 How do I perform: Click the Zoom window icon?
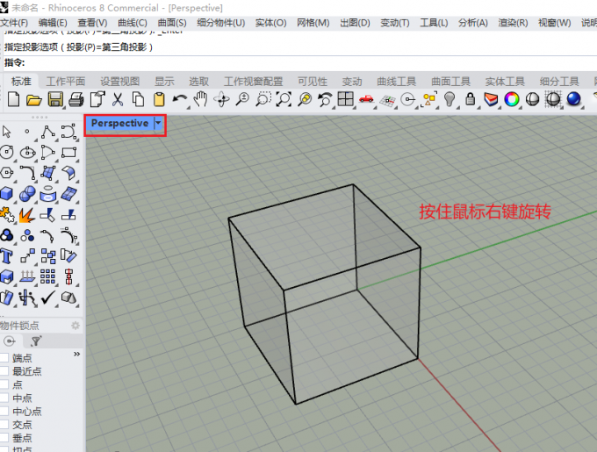click(x=263, y=100)
